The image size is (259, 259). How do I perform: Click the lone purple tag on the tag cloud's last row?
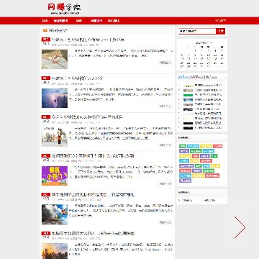pyautogui.click(x=186, y=181)
